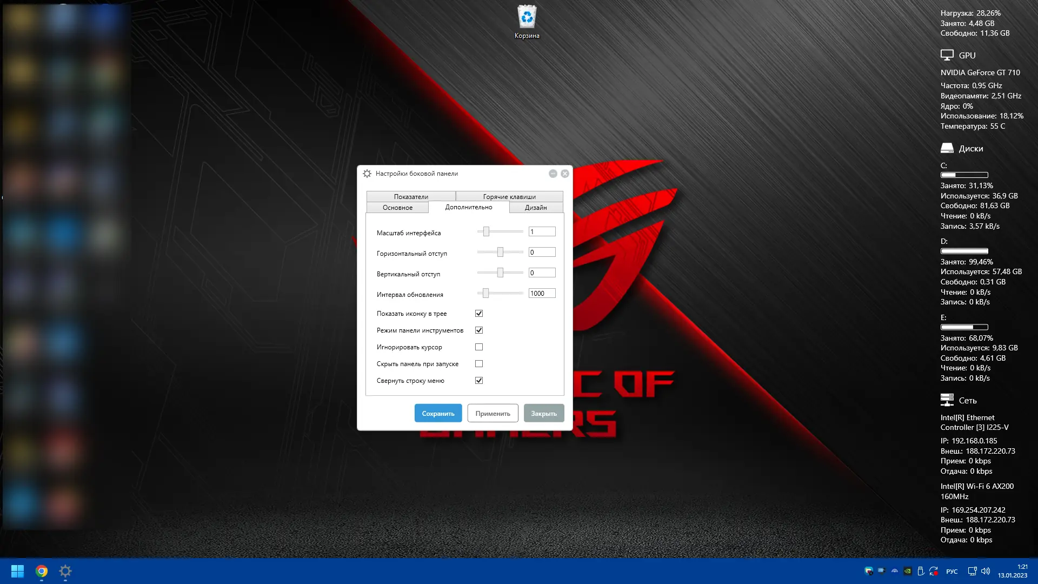Click the Windows Start button
This screenshot has height=584, width=1038.
point(17,571)
